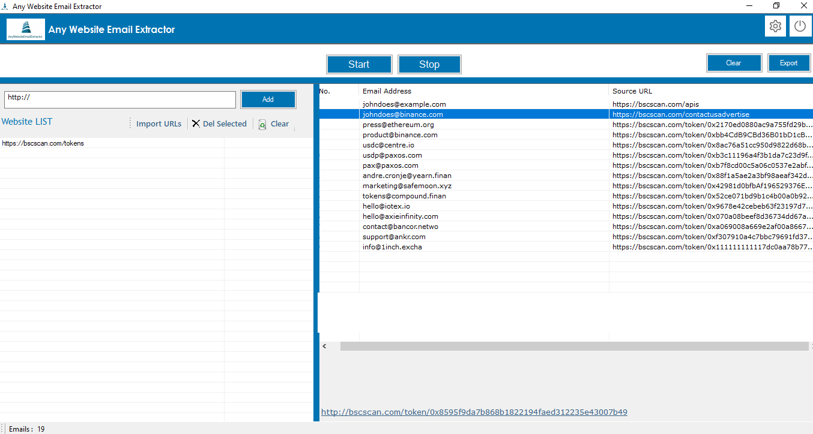The height and width of the screenshot is (434, 813).
Task: Click the Website LIST heading
Action: [27, 122]
